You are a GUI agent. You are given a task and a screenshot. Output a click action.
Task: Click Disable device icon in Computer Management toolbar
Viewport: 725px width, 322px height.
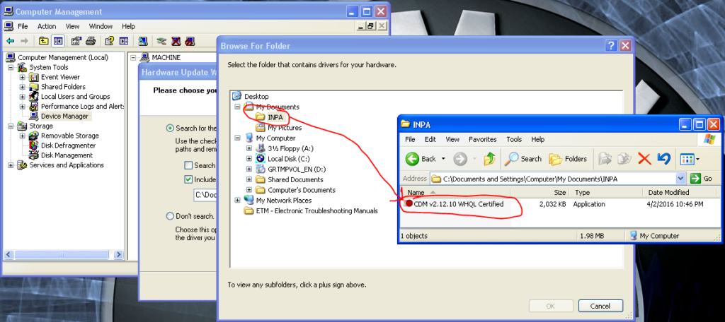[x=190, y=41]
